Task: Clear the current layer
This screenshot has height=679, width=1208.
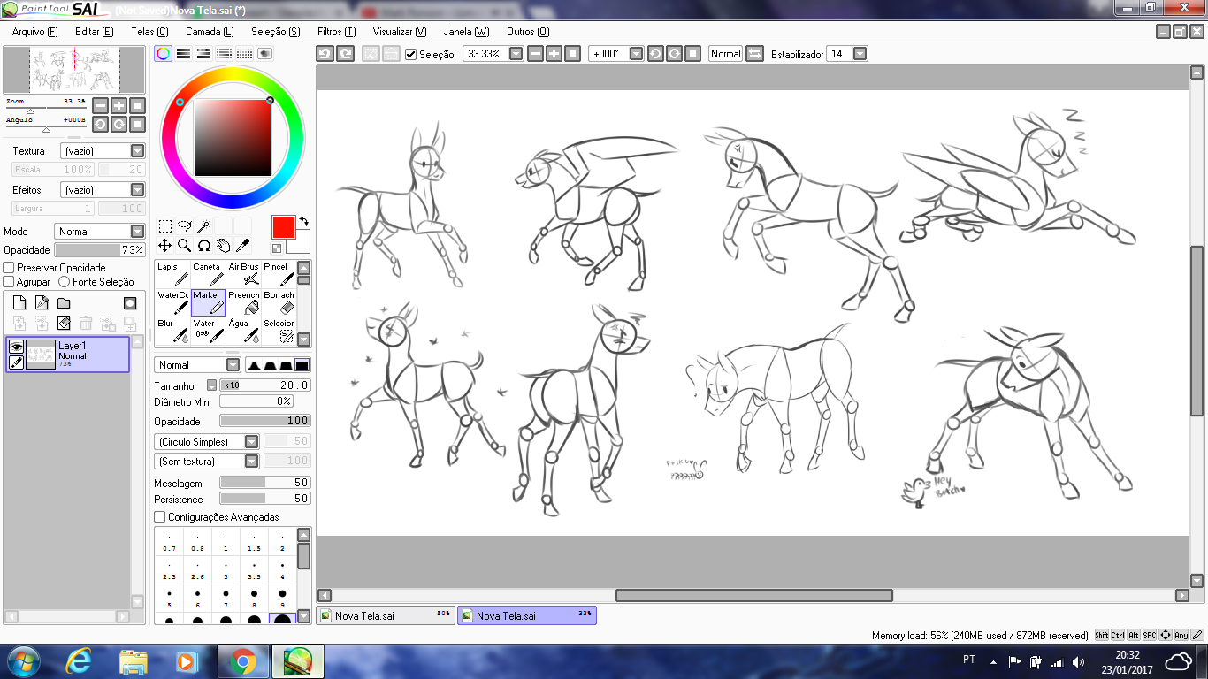Action: (64, 324)
